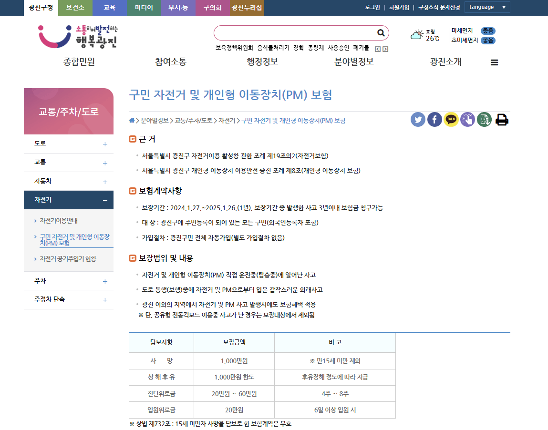Select the 미디어 tab

[144, 8]
